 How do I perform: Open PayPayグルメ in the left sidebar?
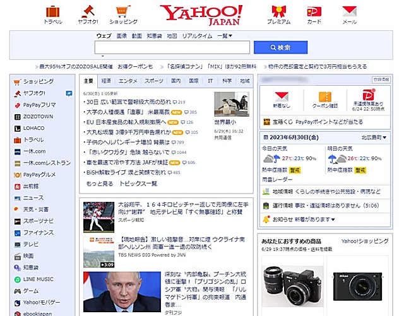pyautogui.click(x=39, y=175)
